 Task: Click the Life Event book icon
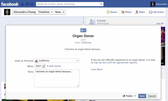150,12
